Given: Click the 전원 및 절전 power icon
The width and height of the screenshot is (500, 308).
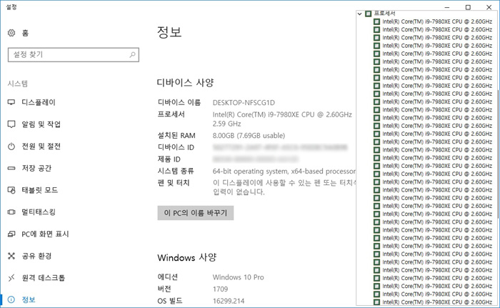Looking at the screenshot, I should click(11, 146).
